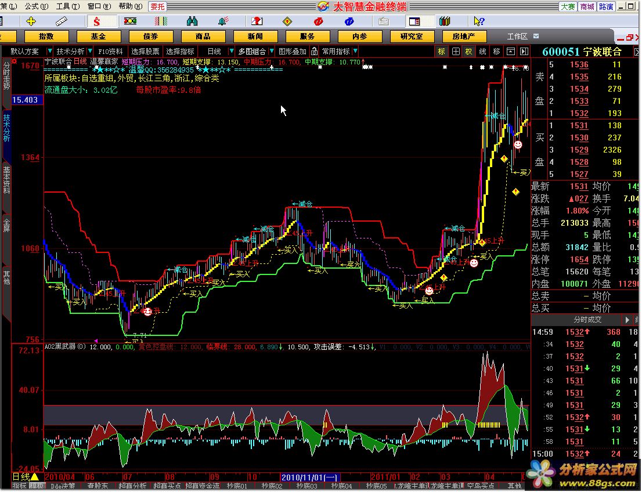The width and height of the screenshot is (642, 492).
Task: Click the 大赛 title bar button
Action: 568,6
